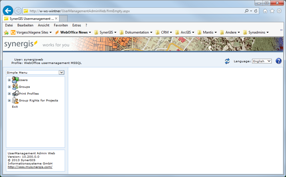Image resolution: width=286 pixels, height=177 pixels.
Task: Select the Groups icon in the sidebar
Action: coord(15,87)
